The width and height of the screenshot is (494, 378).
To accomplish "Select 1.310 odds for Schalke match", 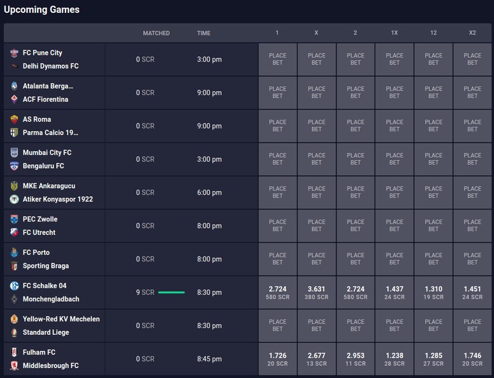I will 433,292.
